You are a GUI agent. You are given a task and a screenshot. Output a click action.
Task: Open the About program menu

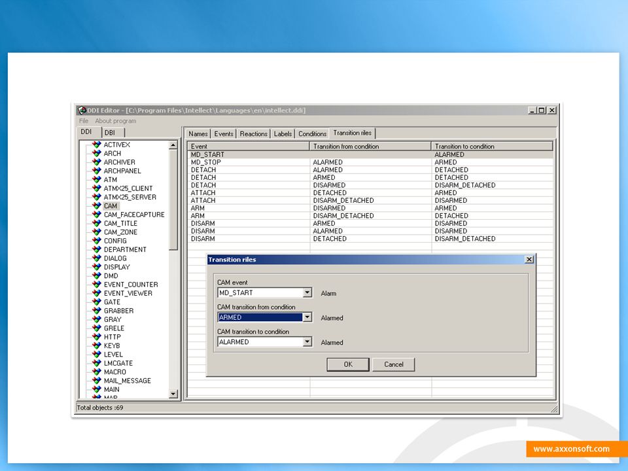(115, 121)
